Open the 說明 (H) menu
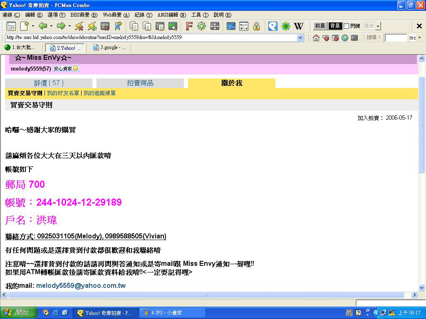The image size is (426, 319). [x=223, y=15]
